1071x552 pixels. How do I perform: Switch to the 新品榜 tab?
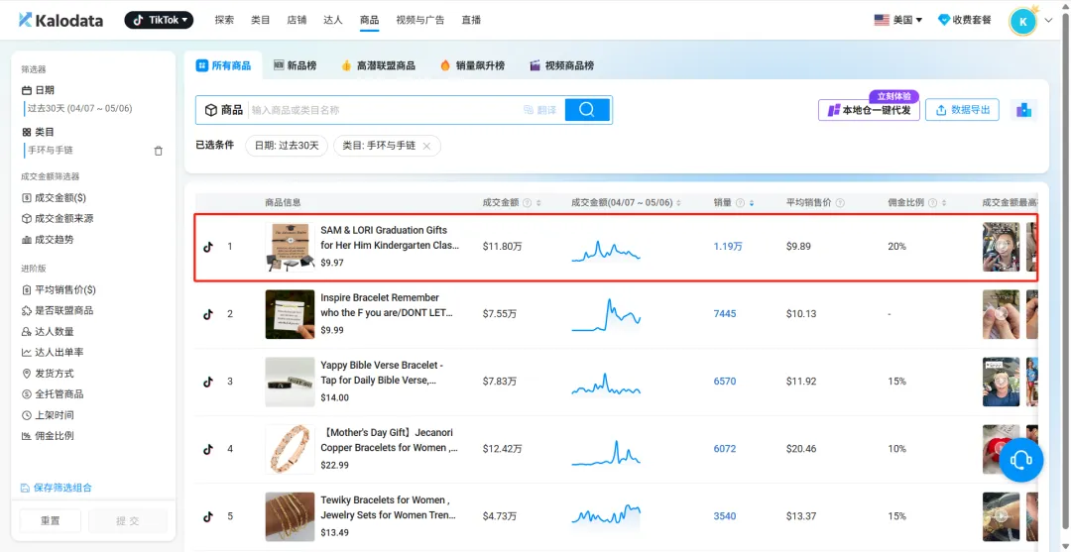pos(295,65)
